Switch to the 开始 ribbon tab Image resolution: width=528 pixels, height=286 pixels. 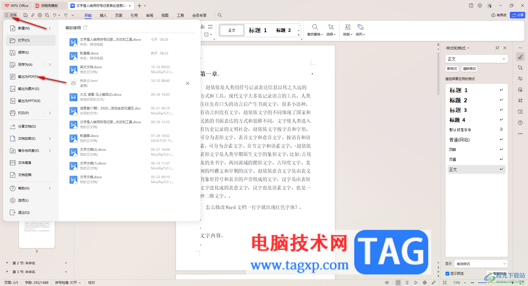[88, 15]
